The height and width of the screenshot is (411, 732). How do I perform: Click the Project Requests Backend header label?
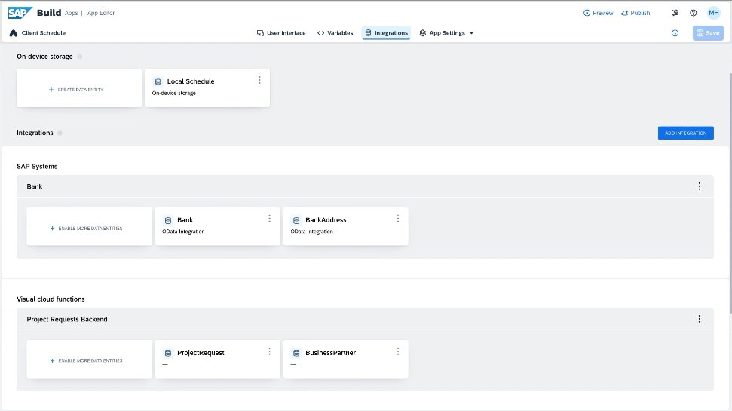[x=67, y=320]
